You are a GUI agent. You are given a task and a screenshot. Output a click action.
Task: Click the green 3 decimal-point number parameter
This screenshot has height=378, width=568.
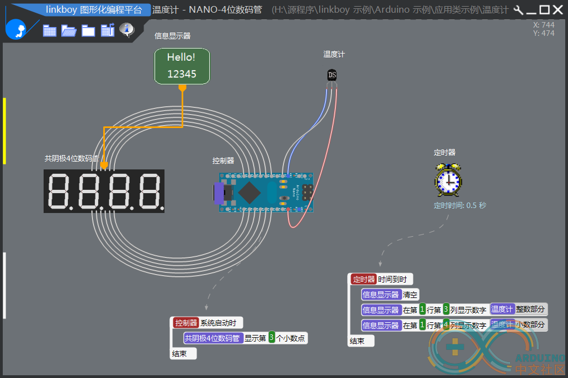pyautogui.click(x=272, y=338)
